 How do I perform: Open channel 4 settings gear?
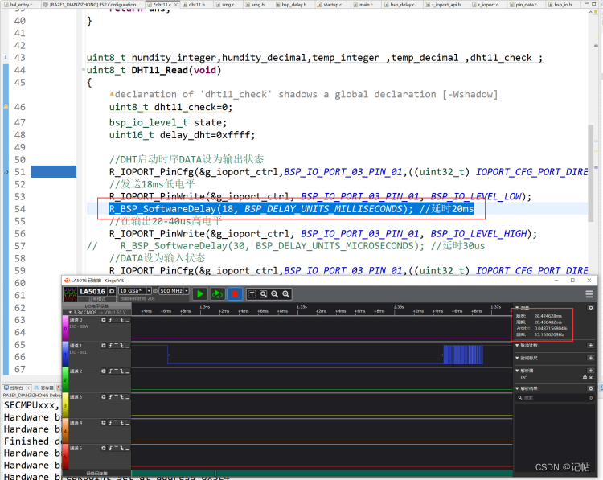[x=104, y=423]
